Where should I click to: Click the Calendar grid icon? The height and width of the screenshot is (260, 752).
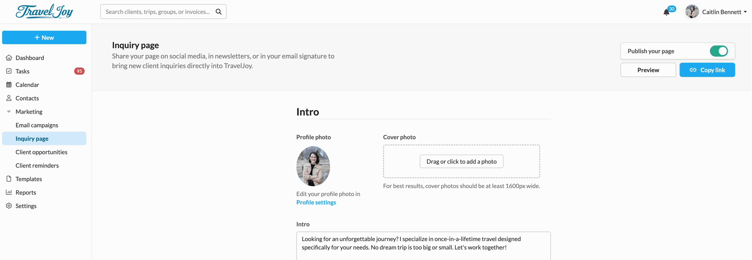(x=9, y=85)
